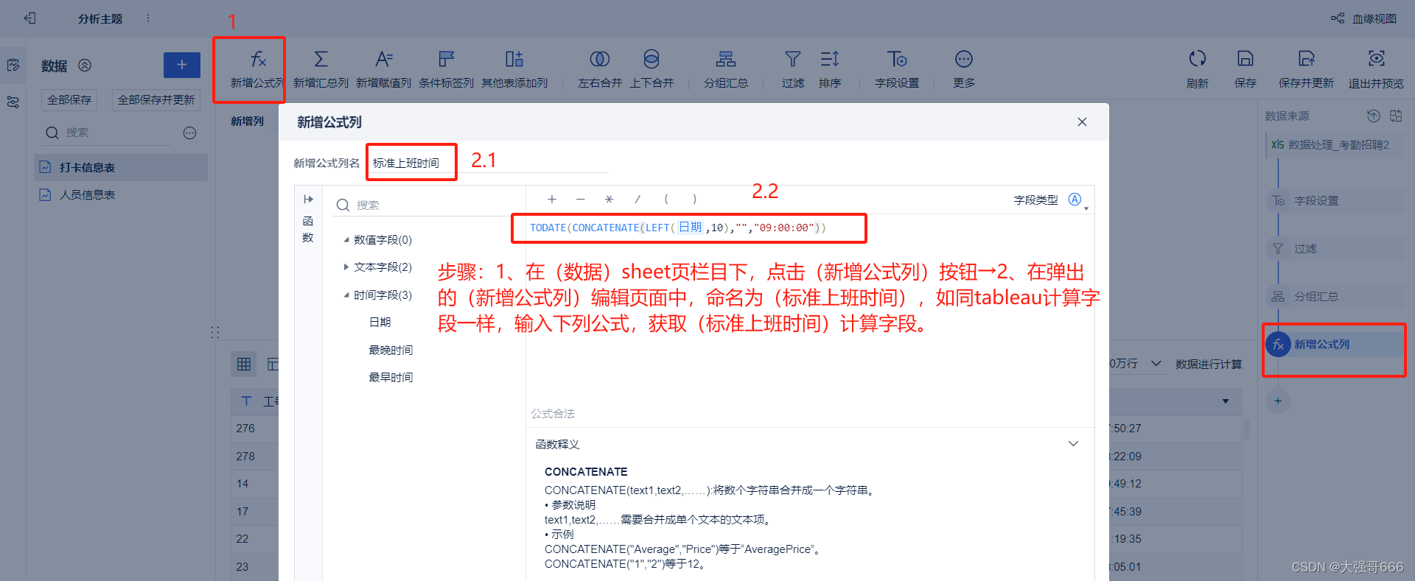Viewport: 1415px width, 581px height.
Task: Select the 数据处理_考勤招聘2 source step
Action: pos(1335,145)
